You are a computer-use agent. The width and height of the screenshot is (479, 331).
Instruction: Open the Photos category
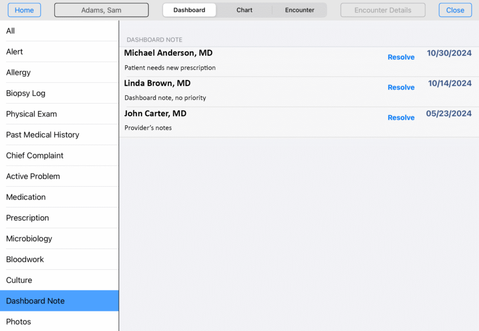59,322
